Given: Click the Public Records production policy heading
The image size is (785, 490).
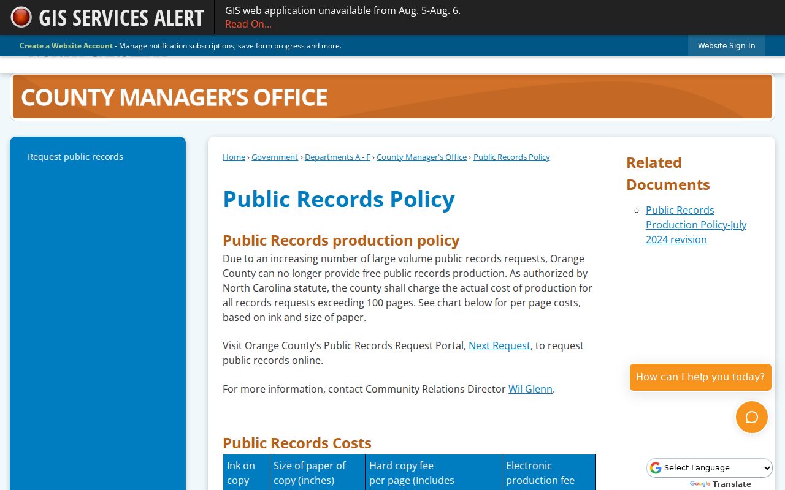Looking at the screenshot, I should (x=341, y=240).
